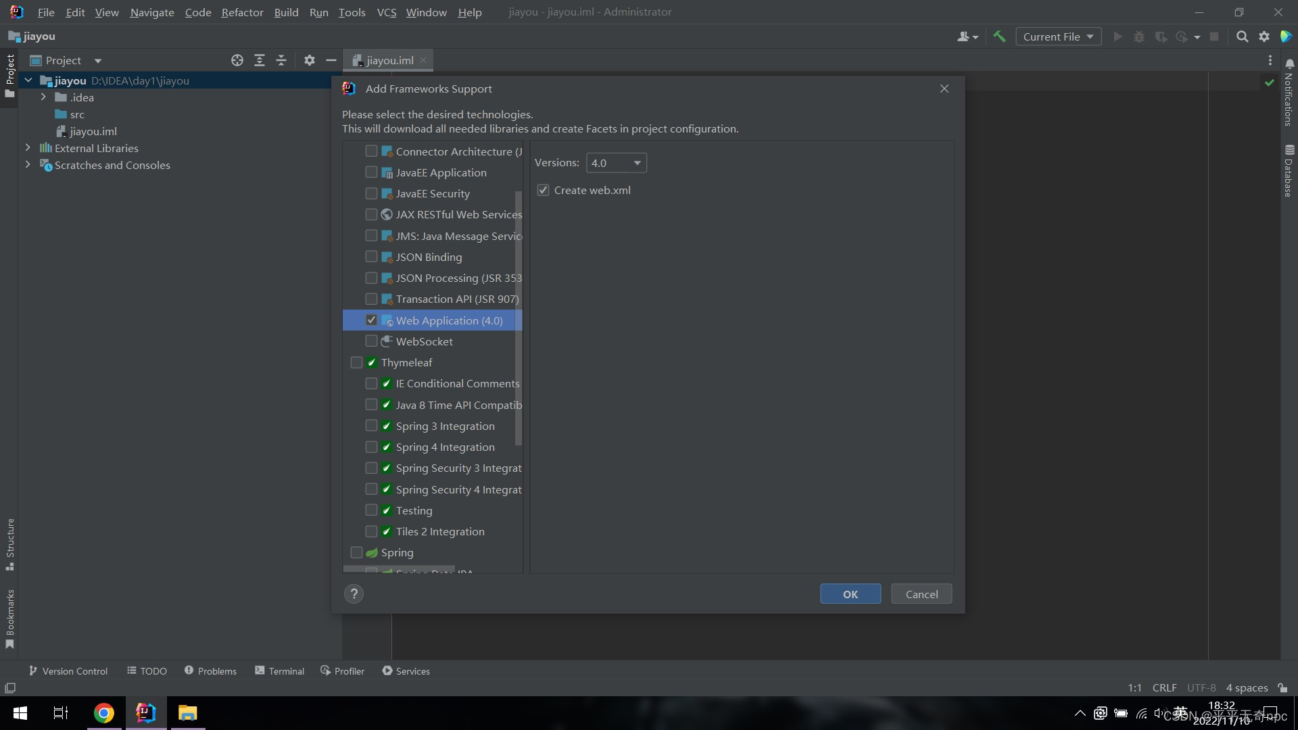Click Cancel in Add Frameworks Support
This screenshot has width=1298, height=730.
921,594
